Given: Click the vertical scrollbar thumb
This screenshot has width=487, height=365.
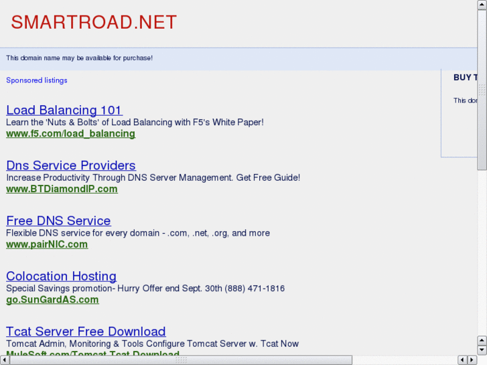Looking at the screenshot, I should pyautogui.click(x=482, y=90).
